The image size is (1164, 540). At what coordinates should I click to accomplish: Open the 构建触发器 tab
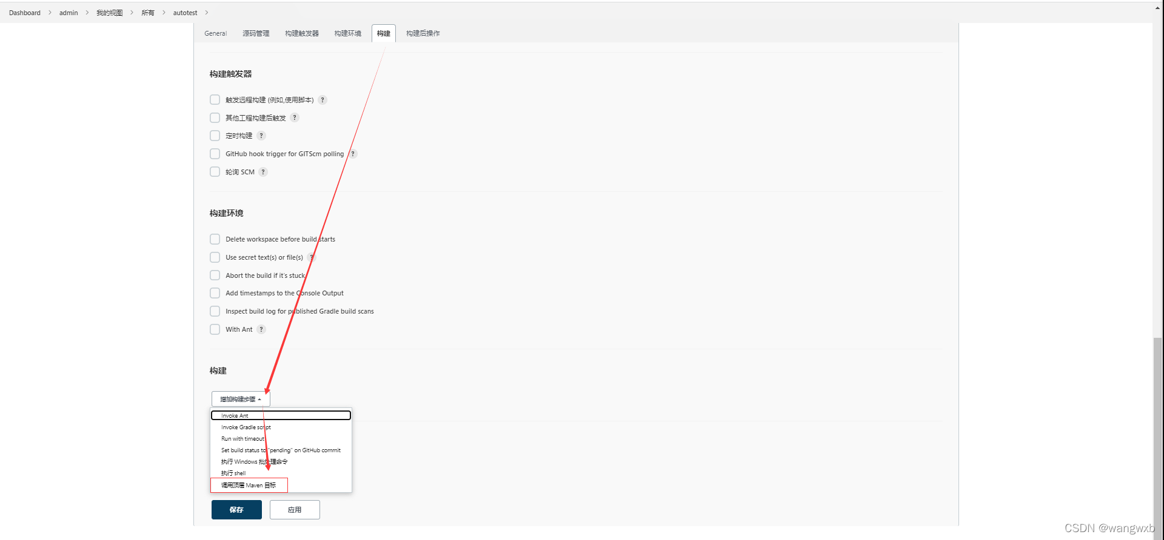302,33
